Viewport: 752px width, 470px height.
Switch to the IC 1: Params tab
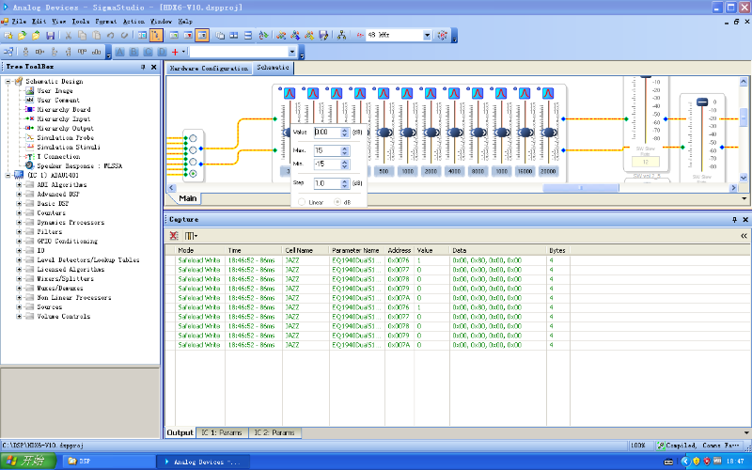[x=221, y=432]
